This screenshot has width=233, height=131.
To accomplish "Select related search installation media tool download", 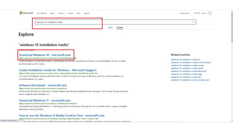I will pos(191,63).
